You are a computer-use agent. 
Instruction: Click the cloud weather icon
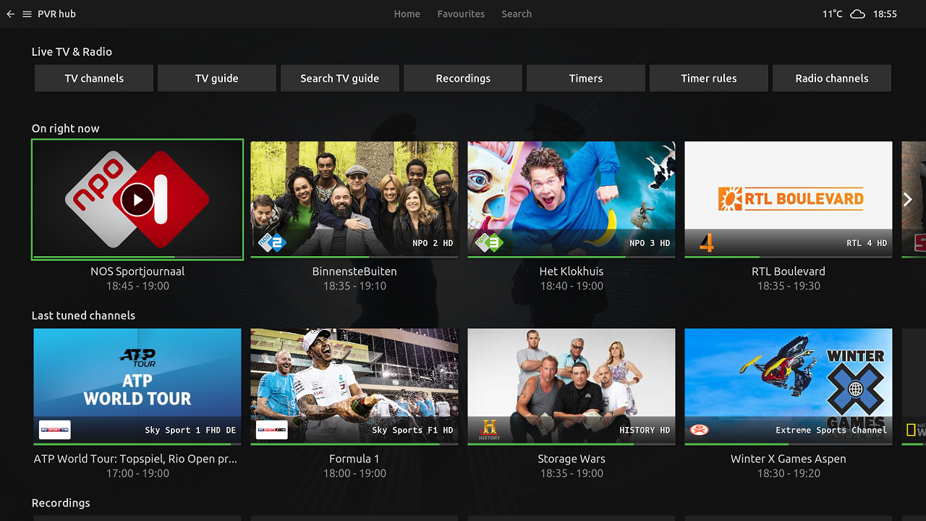857,14
